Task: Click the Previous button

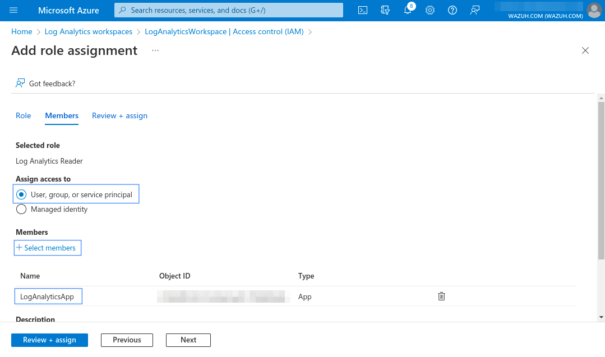Action: pos(127,340)
